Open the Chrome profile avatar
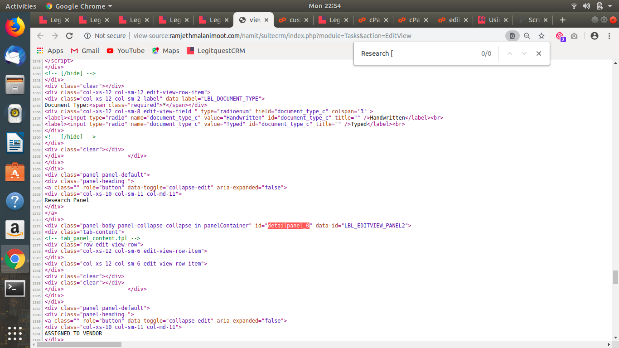This screenshot has height=348, width=619. coord(595,36)
